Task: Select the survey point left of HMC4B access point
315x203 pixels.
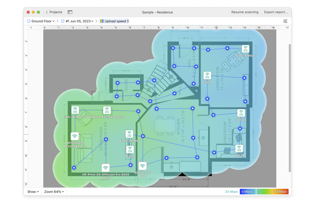Action: pos(214,153)
